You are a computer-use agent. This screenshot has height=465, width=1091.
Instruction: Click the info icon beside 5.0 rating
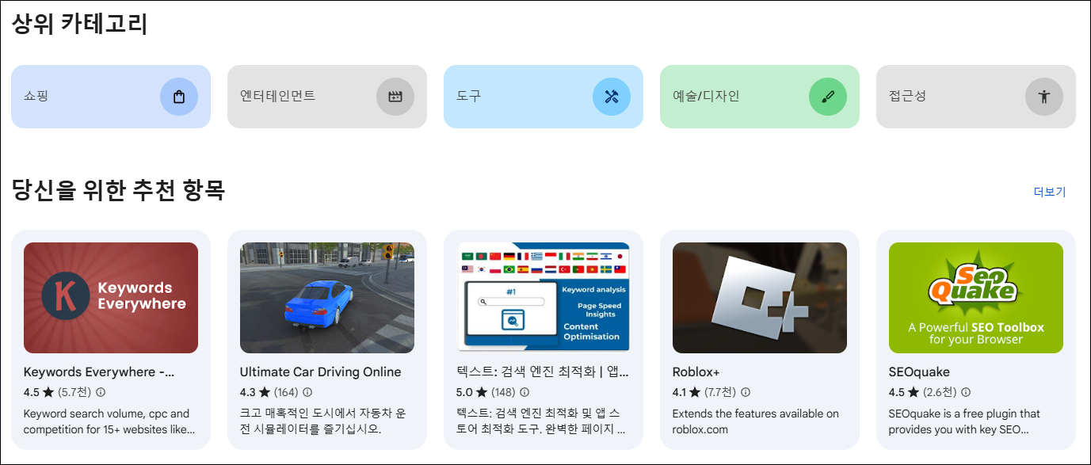[524, 392]
